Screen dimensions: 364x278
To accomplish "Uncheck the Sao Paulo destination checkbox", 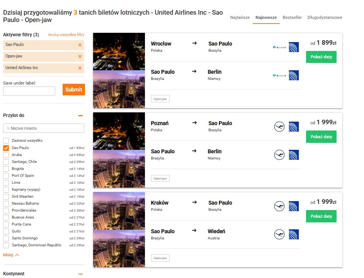I will [6, 148].
